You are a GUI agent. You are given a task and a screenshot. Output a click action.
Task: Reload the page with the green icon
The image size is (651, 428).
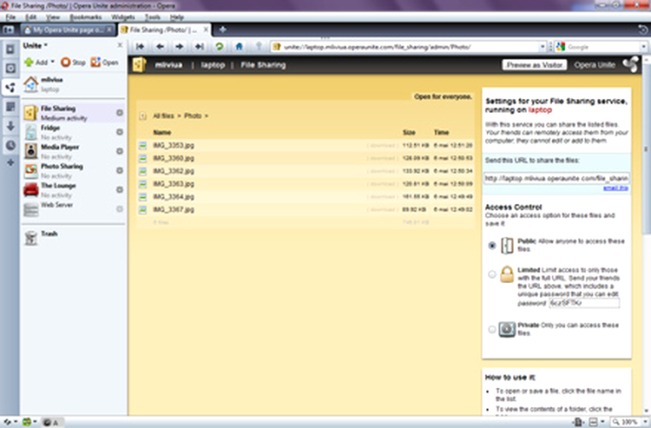pos(220,47)
